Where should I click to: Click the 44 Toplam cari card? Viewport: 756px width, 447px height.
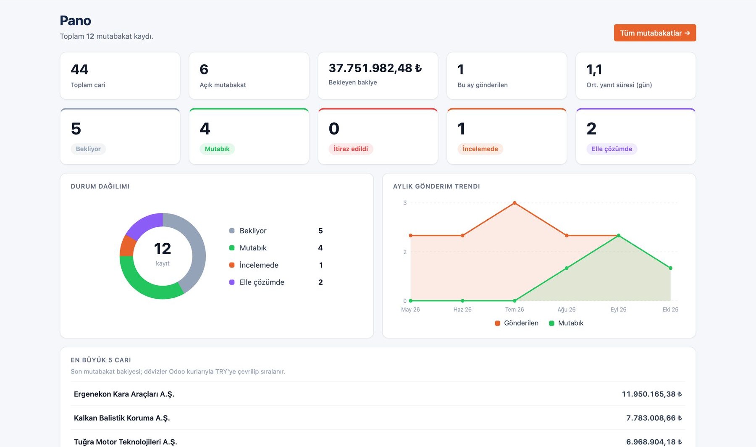120,76
